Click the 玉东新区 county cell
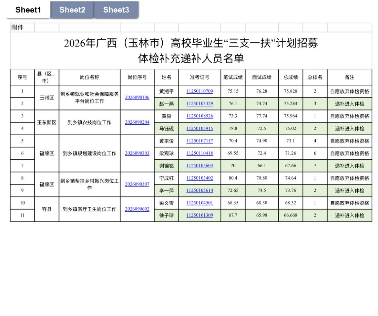Image resolution: width=378 pixels, height=316 pixels. click(47, 122)
